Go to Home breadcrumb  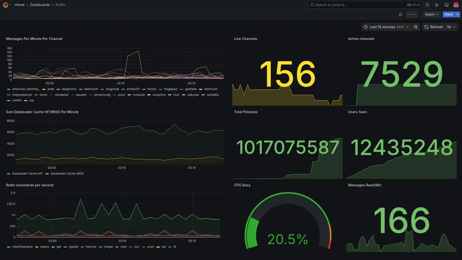pos(19,5)
